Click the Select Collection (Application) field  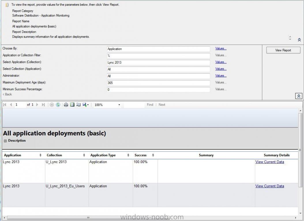(x=158, y=69)
